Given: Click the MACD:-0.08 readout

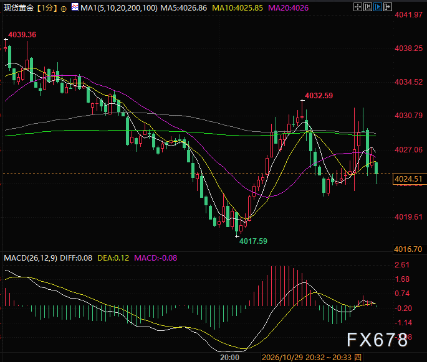Looking at the screenshot, I should coord(155,258).
